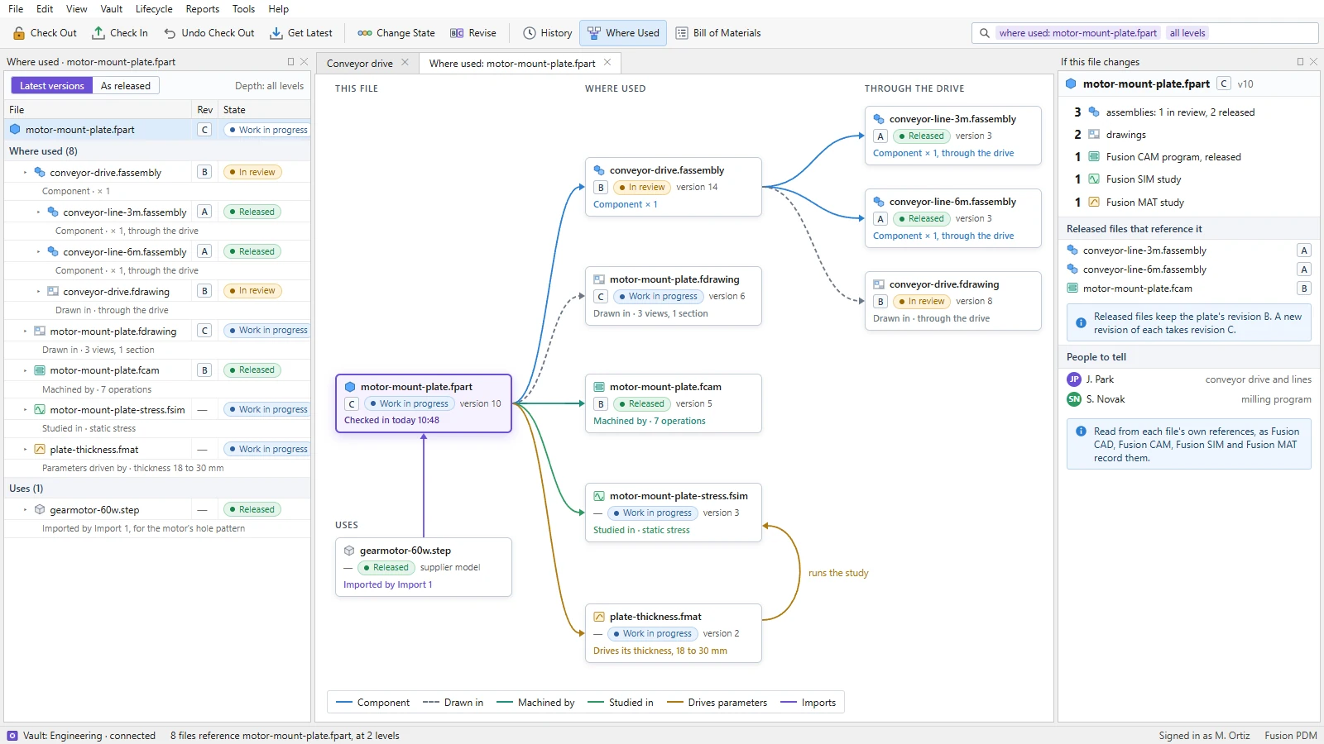Click the Undo Check Out arrow icon

(170, 33)
